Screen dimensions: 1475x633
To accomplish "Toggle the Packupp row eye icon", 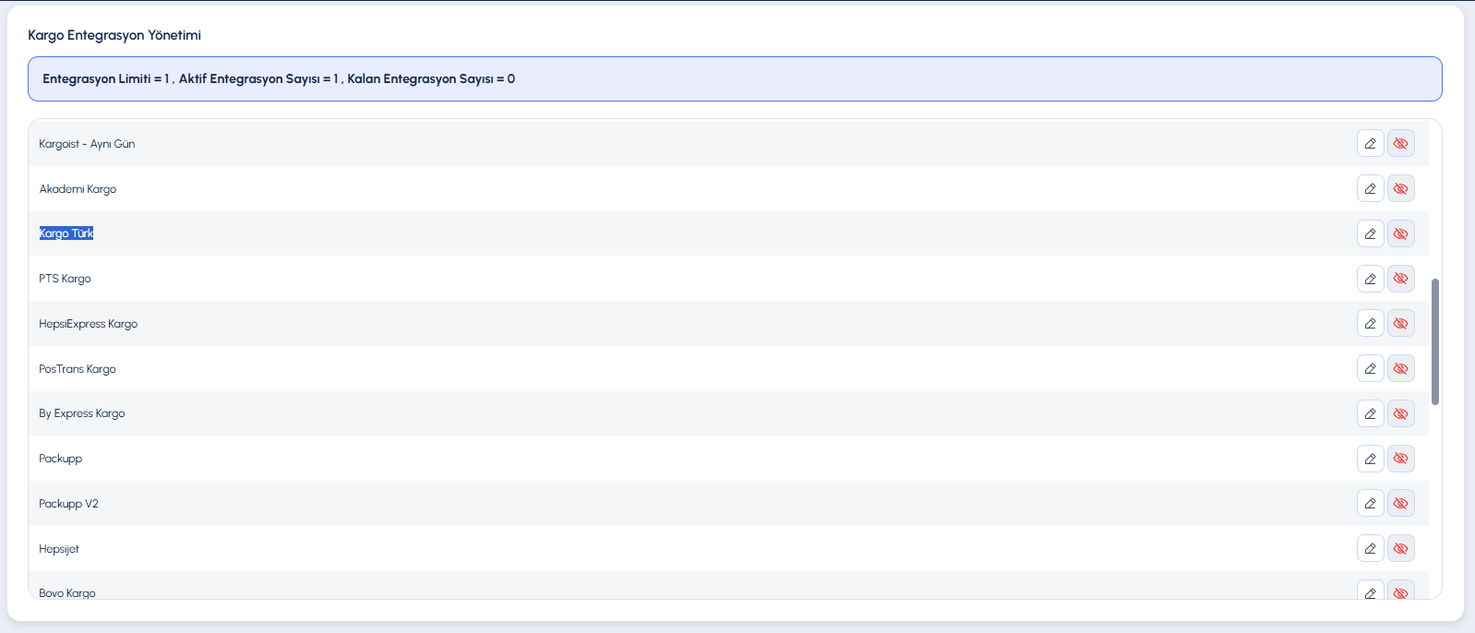I will point(1400,459).
